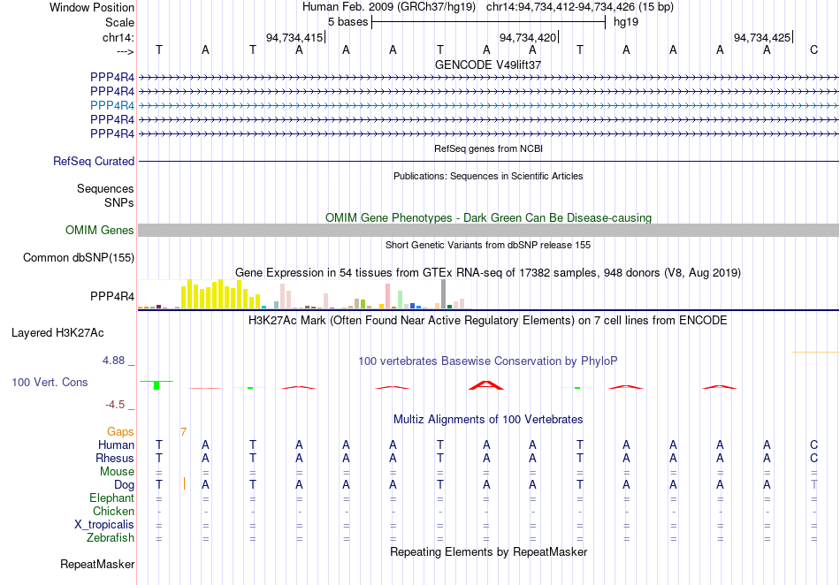Image resolution: width=840 pixels, height=585 pixels.
Task: Click the 94,734,415 coordinate marker
Action: pyautogui.click(x=294, y=37)
